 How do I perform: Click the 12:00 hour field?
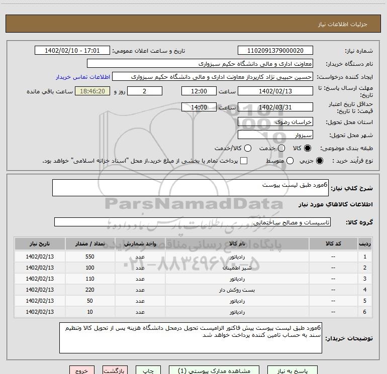point(199,91)
